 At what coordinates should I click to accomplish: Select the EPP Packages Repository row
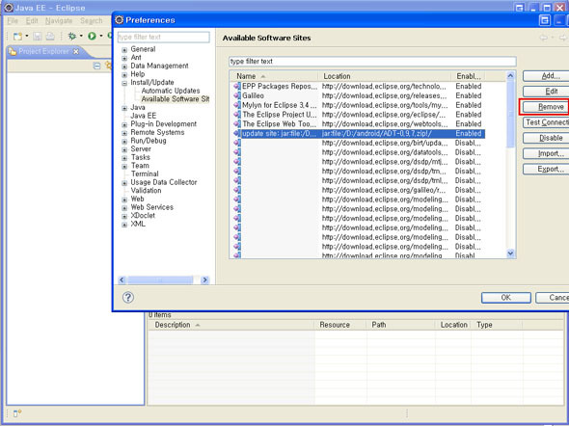click(358, 87)
